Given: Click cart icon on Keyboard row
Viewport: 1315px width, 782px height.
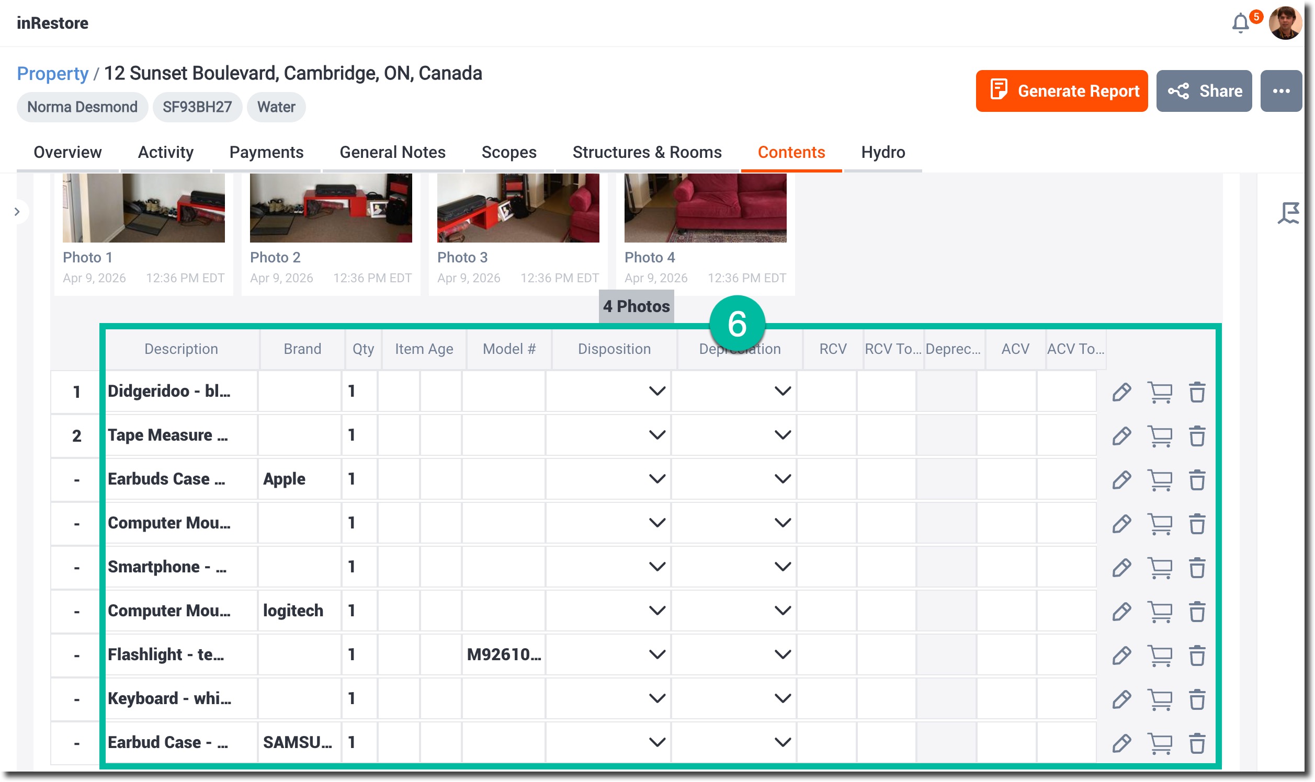Looking at the screenshot, I should [x=1160, y=699].
